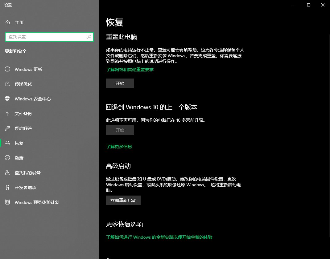
Task: Click the 恢复 page title
Action: [x=115, y=22]
